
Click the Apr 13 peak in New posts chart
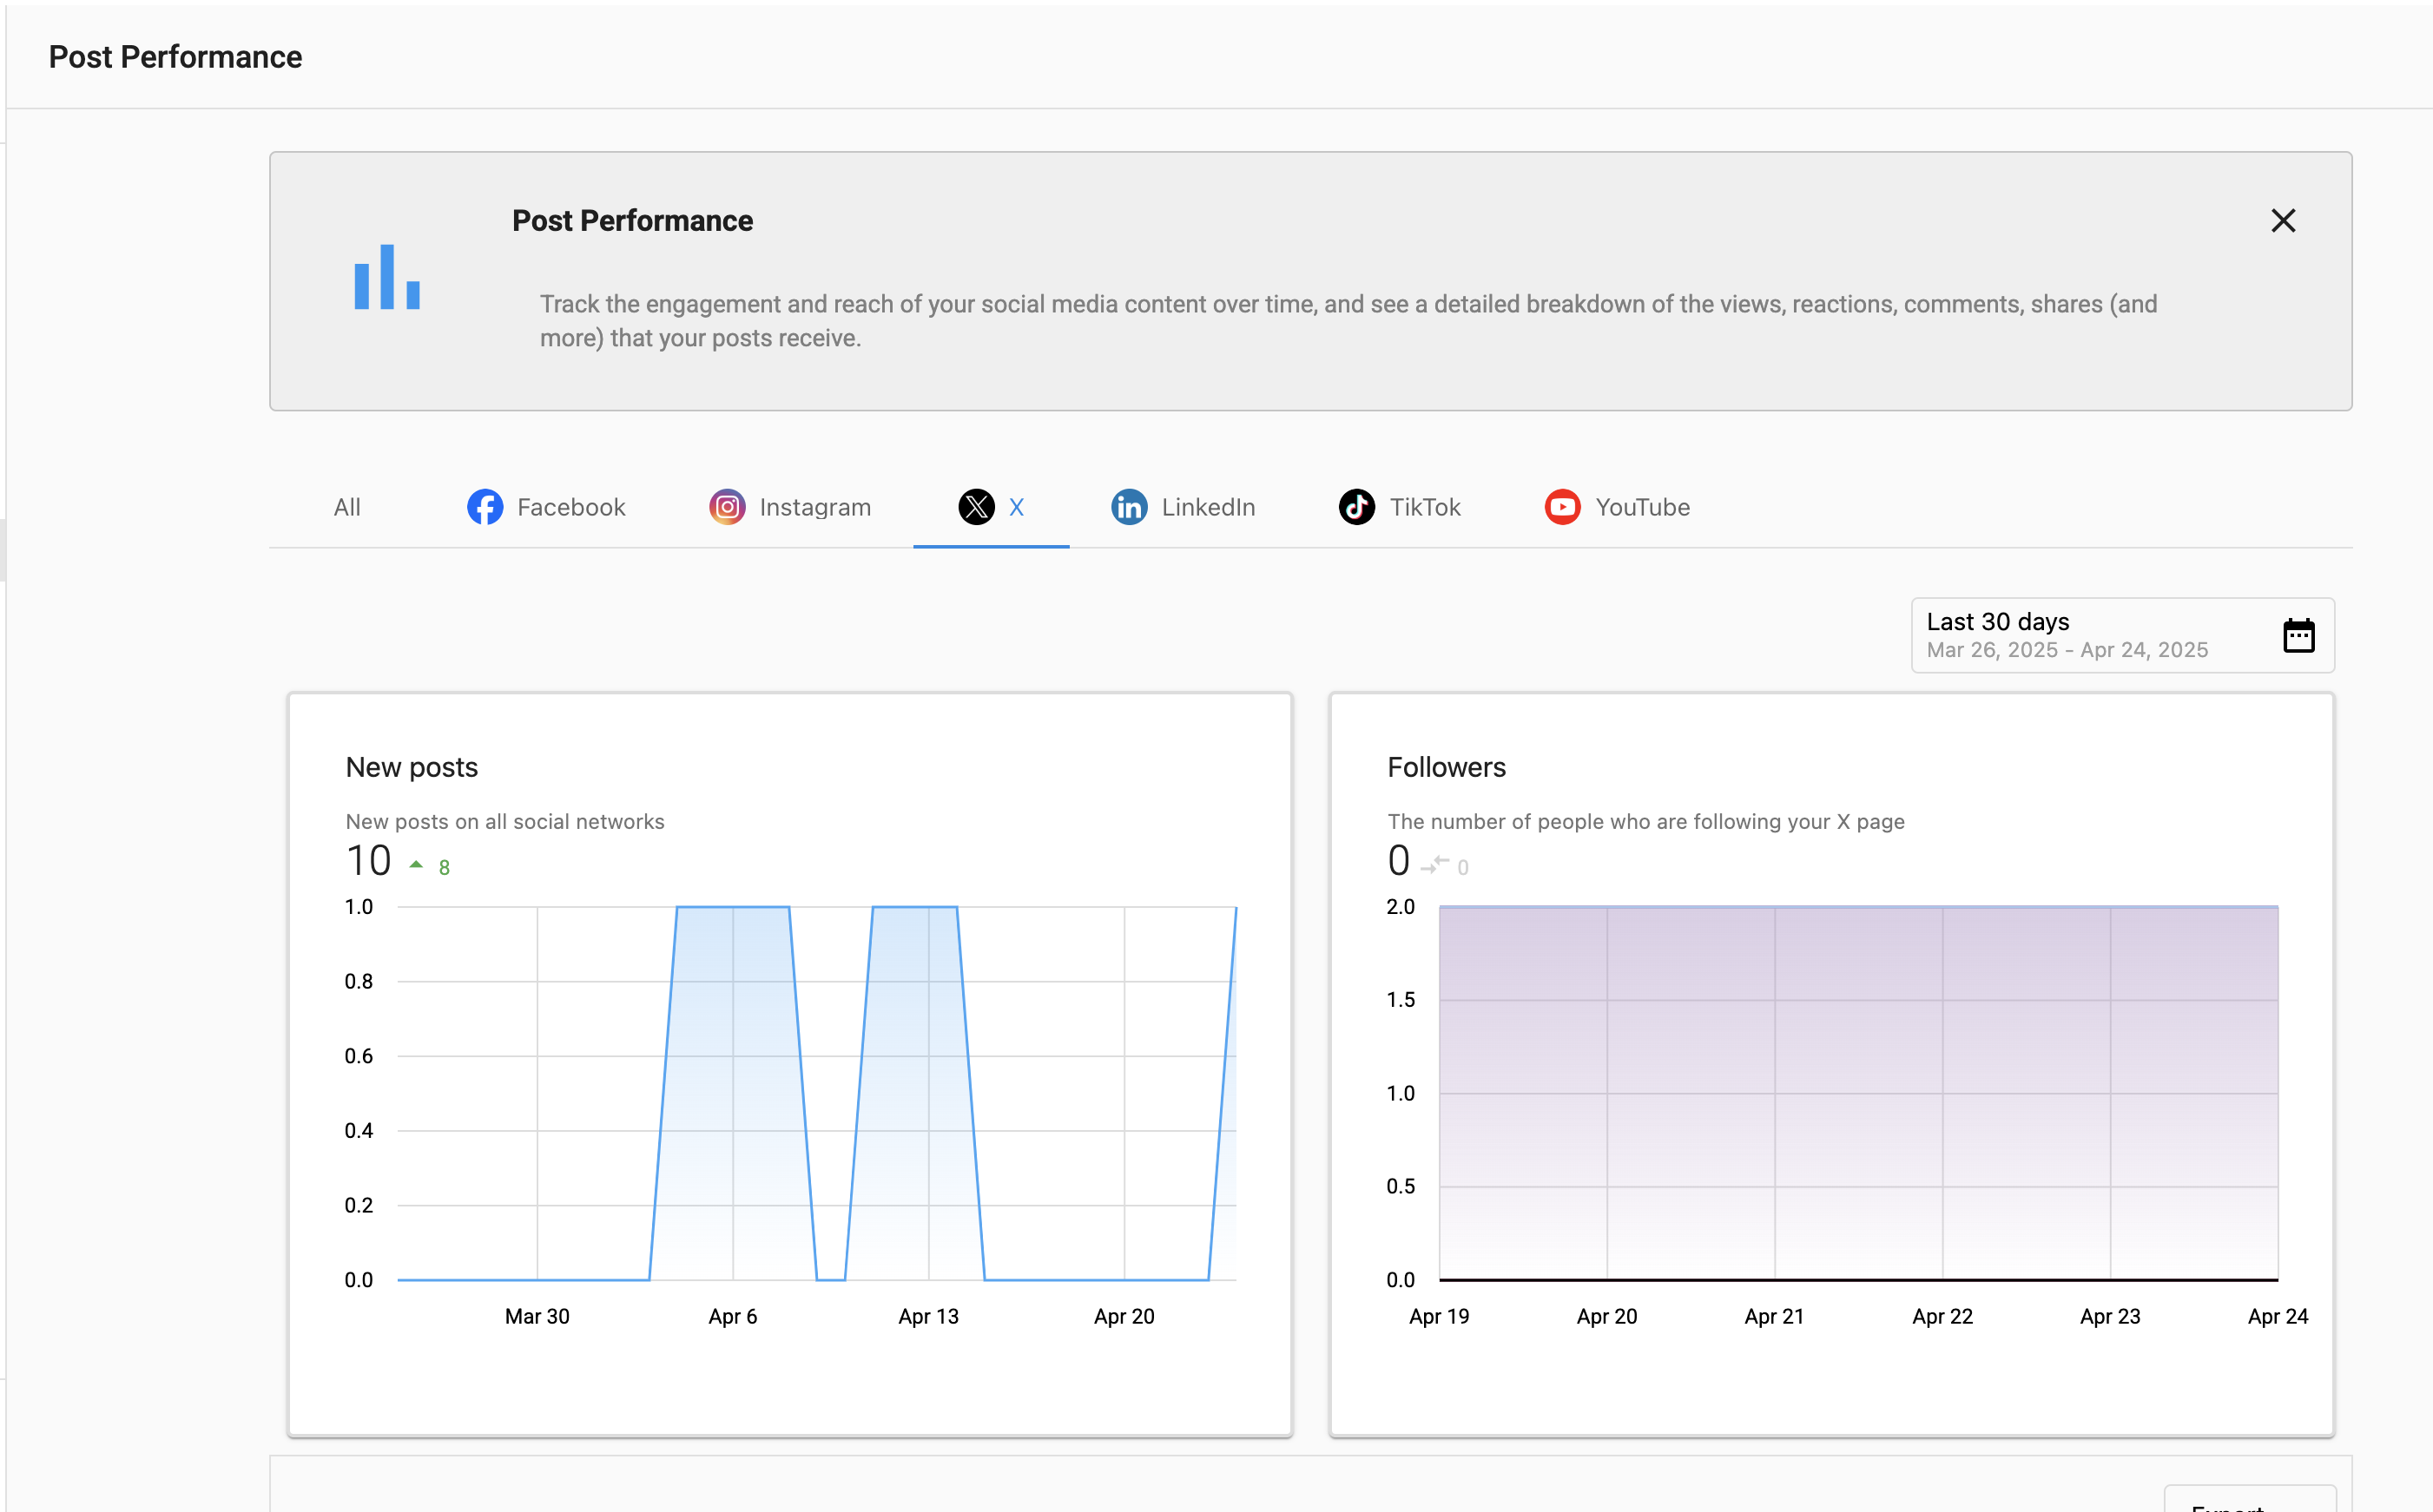coord(928,908)
